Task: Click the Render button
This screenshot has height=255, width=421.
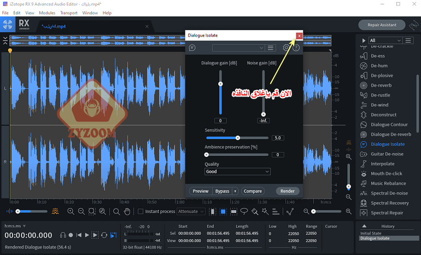Action: [287, 191]
